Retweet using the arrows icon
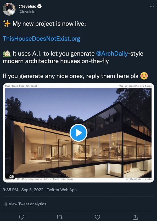157x221 pixels. (x=59, y=217)
